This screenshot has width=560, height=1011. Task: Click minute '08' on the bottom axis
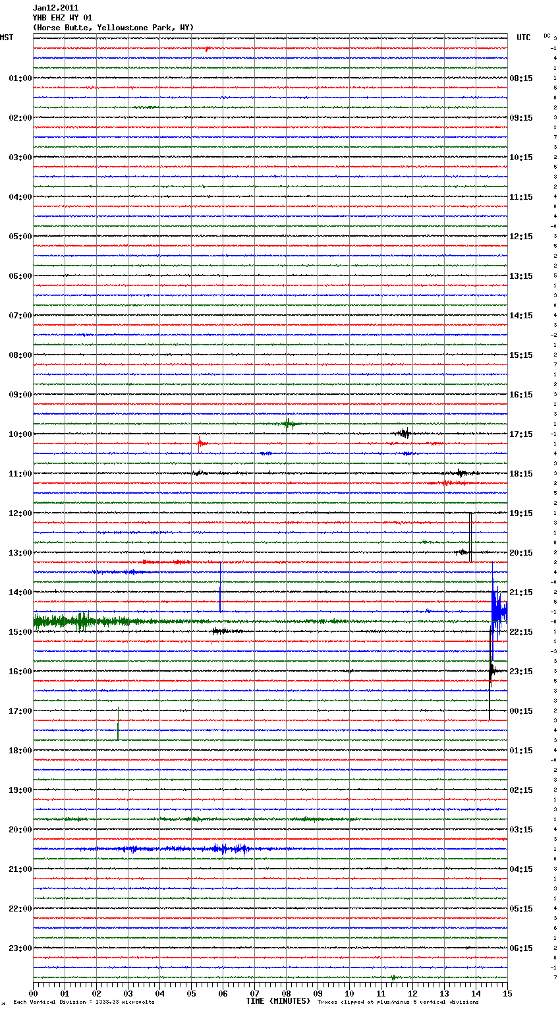pyautogui.click(x=286, y=993)
